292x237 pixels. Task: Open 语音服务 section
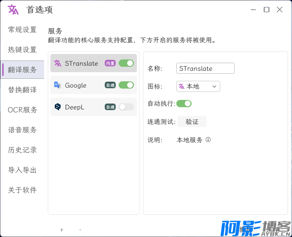tap(22, 130)
